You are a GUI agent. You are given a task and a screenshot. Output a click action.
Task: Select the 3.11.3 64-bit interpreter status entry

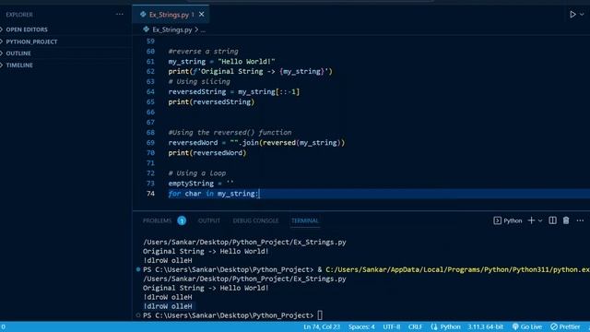click(486, 326)
